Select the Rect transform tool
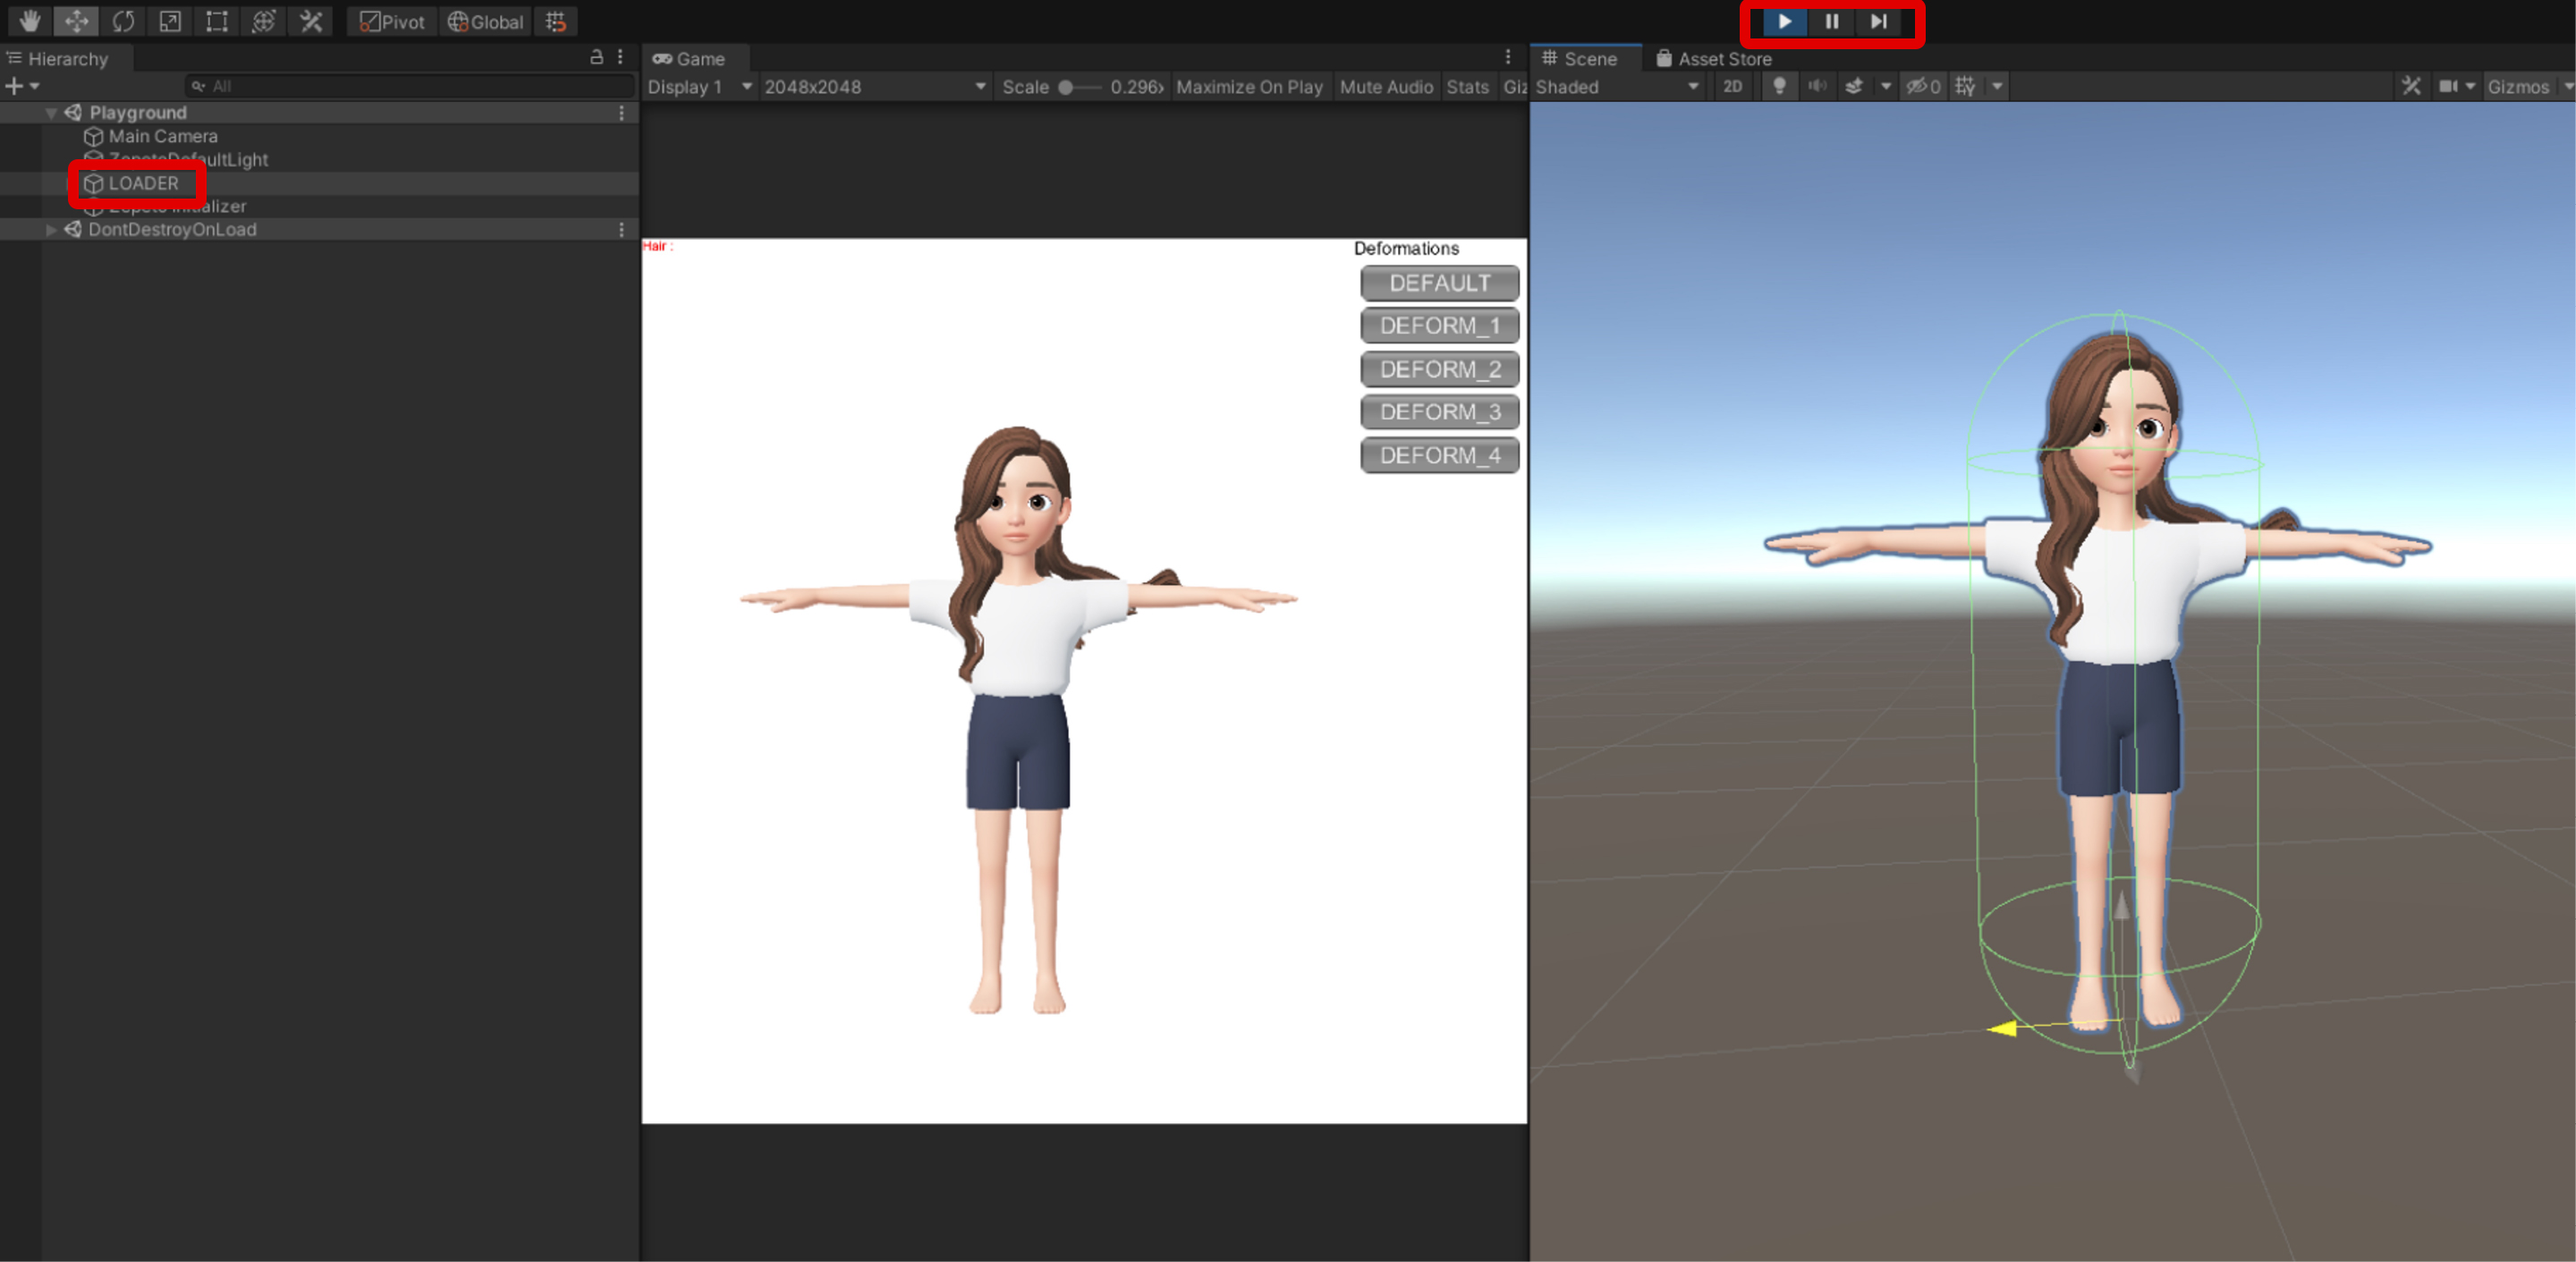 coord(217,21)
